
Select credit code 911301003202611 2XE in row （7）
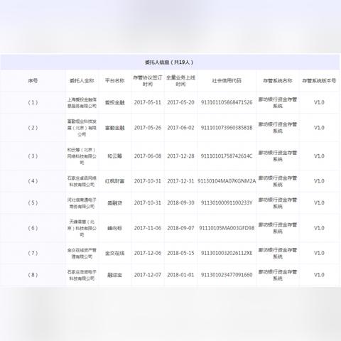227,253
